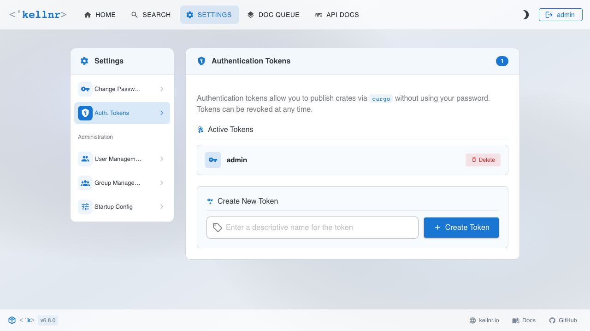Click chevron next to Startup Config

click(162, 207)
